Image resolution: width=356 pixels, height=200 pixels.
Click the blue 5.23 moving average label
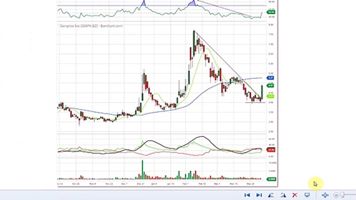[x=270, y=78]
